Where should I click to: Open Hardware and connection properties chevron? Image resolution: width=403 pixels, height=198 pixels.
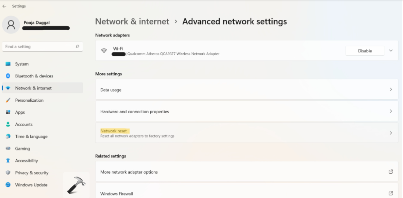[x=391, y=111]
